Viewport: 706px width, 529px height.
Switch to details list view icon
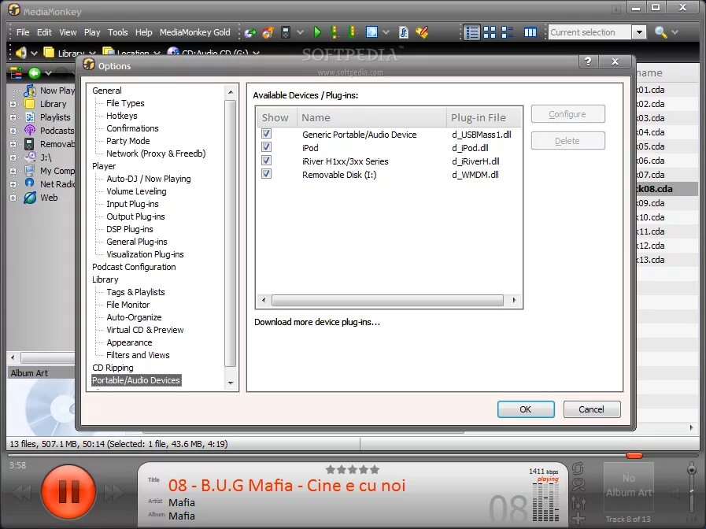click(x=472, y=32)
